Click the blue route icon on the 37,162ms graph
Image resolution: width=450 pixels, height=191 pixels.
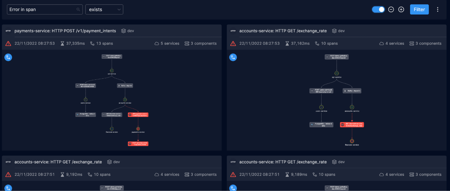tap(233, 57)
